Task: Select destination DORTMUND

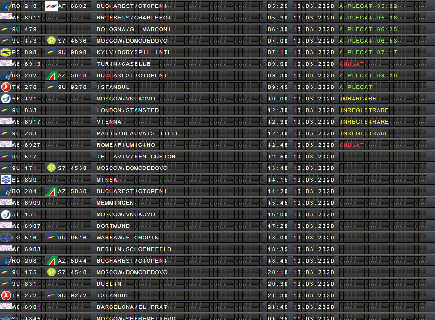Action: pyautogui.click(x=113, y=226)
